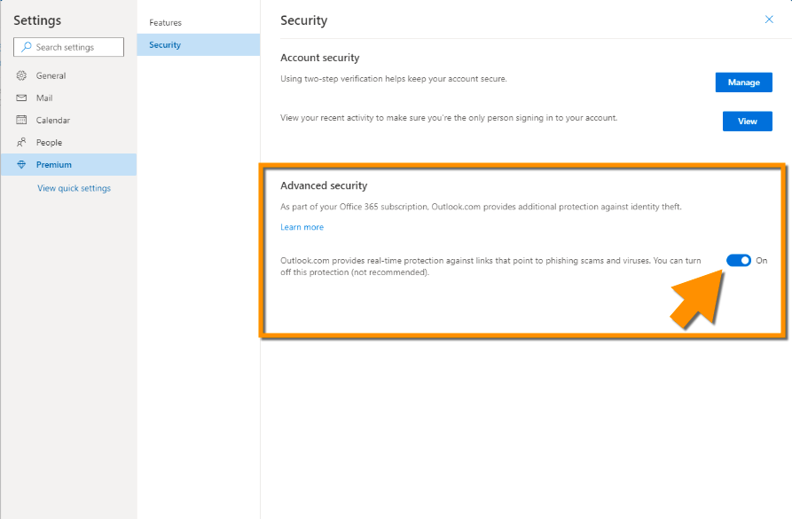
Task: Open the People settings category
Action: point(49,143)
